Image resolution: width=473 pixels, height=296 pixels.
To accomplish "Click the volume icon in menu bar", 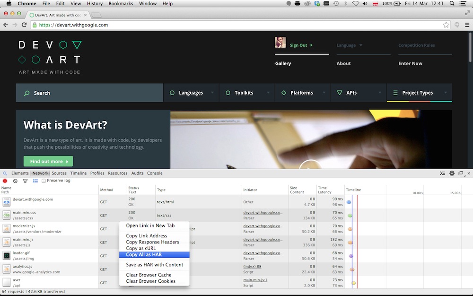I will 365,3.
